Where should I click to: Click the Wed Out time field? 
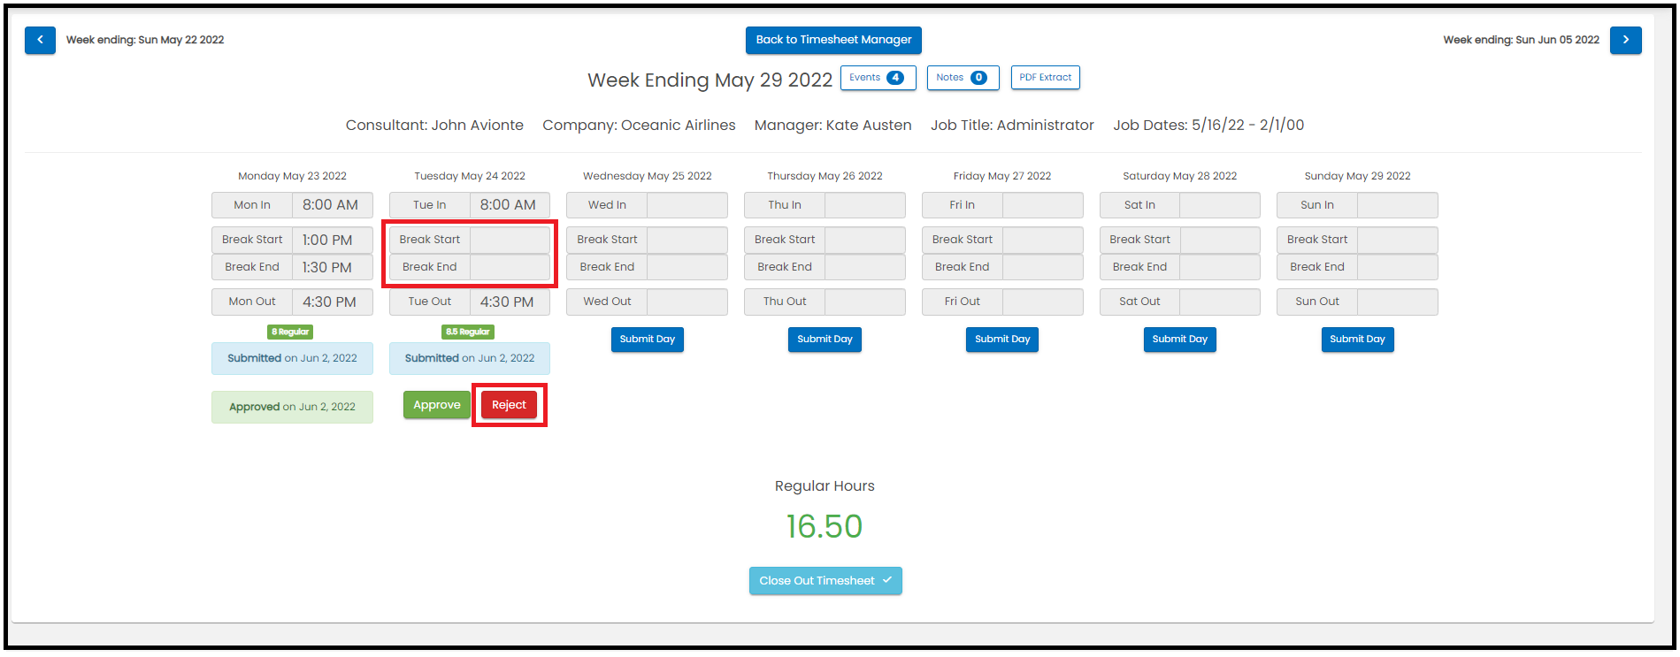click(x=687, y=302)
